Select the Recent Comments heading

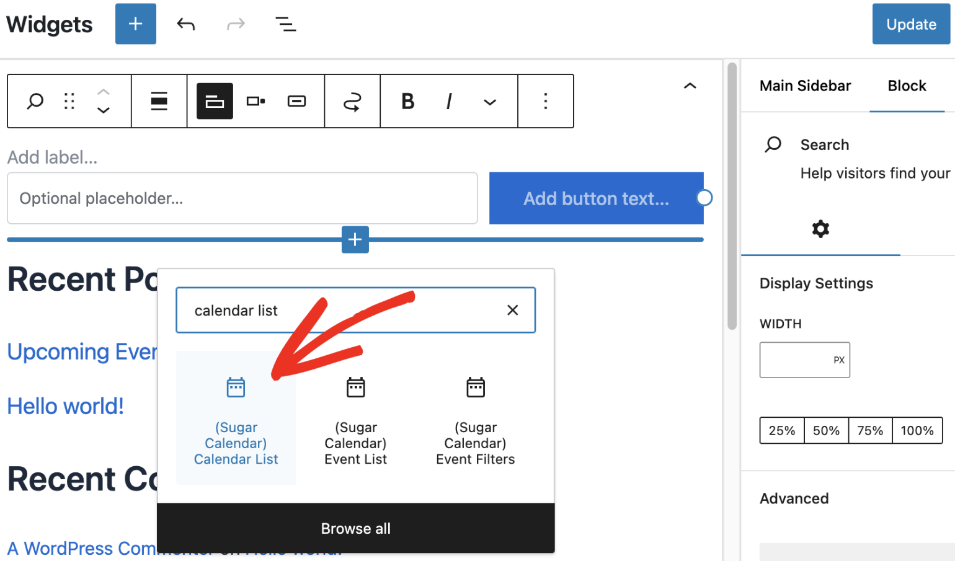[x=82, y=479]
